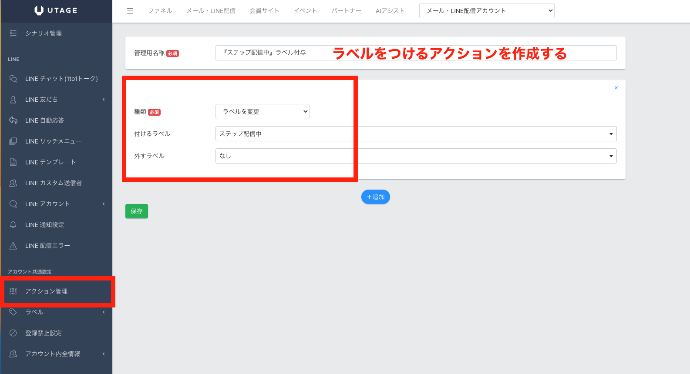Open the ファネル top menu

point(160,11)
